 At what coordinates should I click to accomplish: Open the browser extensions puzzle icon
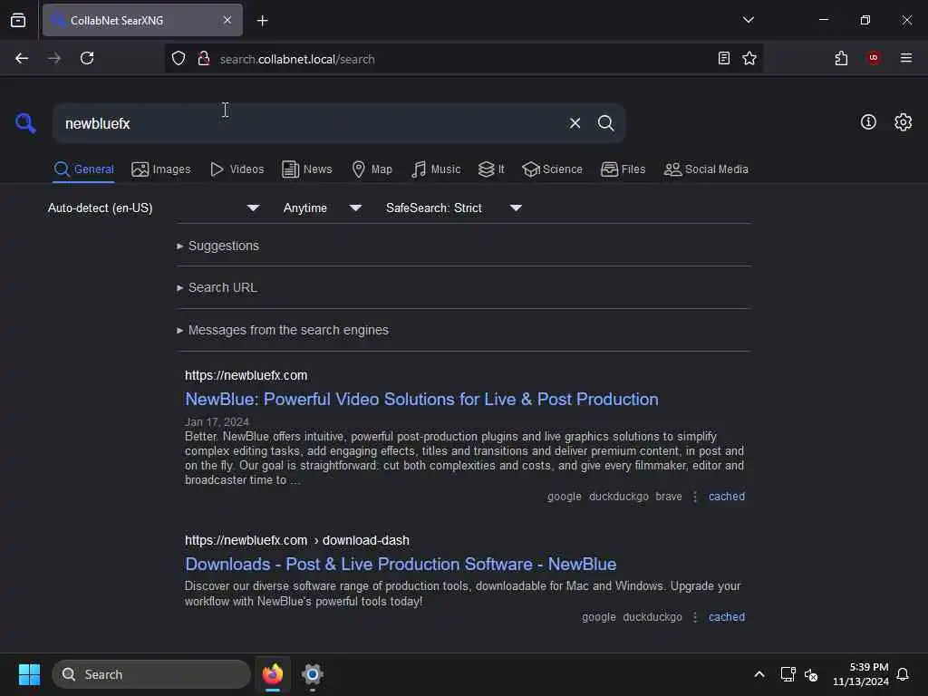841,58
